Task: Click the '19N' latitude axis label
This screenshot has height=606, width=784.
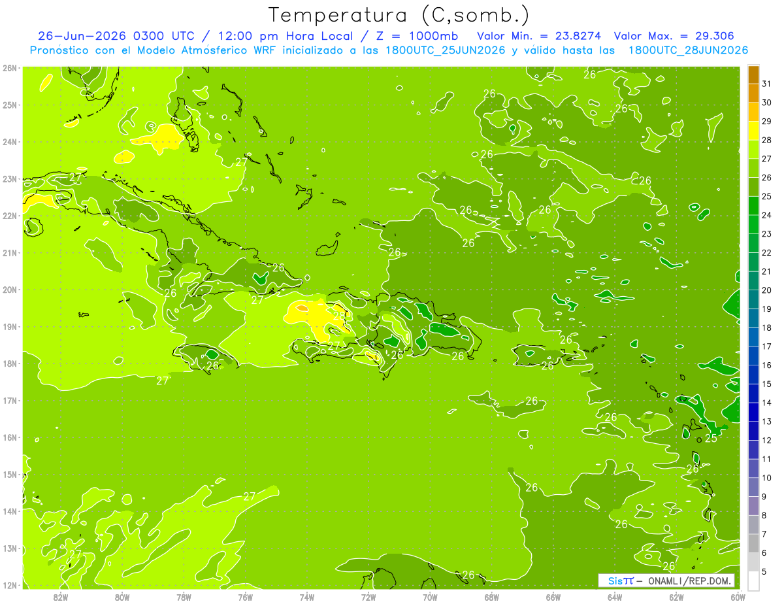Action: pyautogui.click(x=10, y=327)
